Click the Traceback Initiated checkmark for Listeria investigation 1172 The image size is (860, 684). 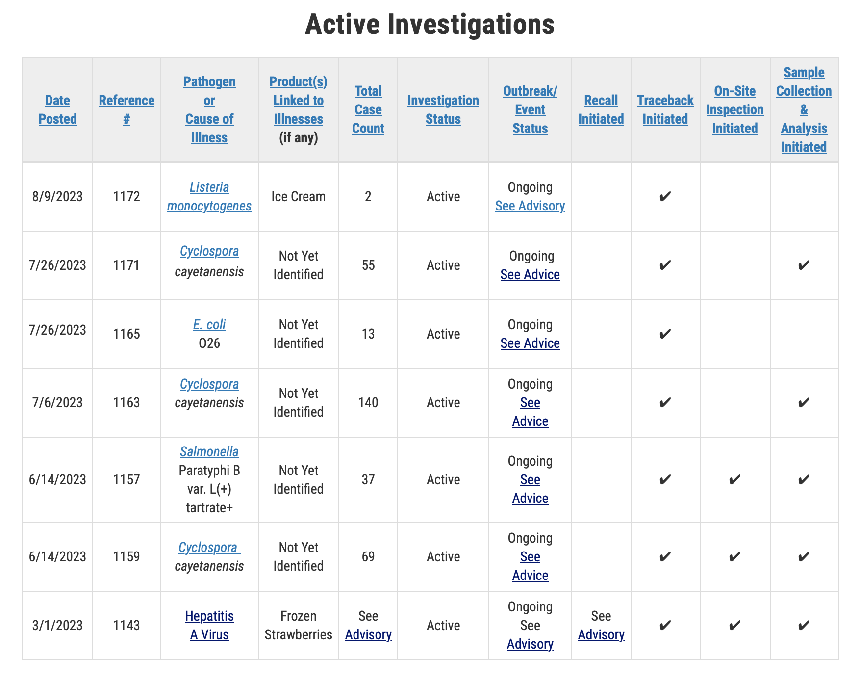(665, 196)
